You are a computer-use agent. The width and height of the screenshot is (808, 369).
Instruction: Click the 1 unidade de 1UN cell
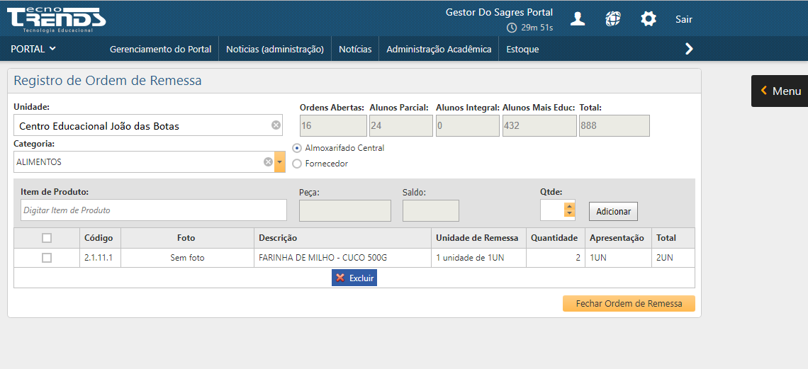click(478, 258)
